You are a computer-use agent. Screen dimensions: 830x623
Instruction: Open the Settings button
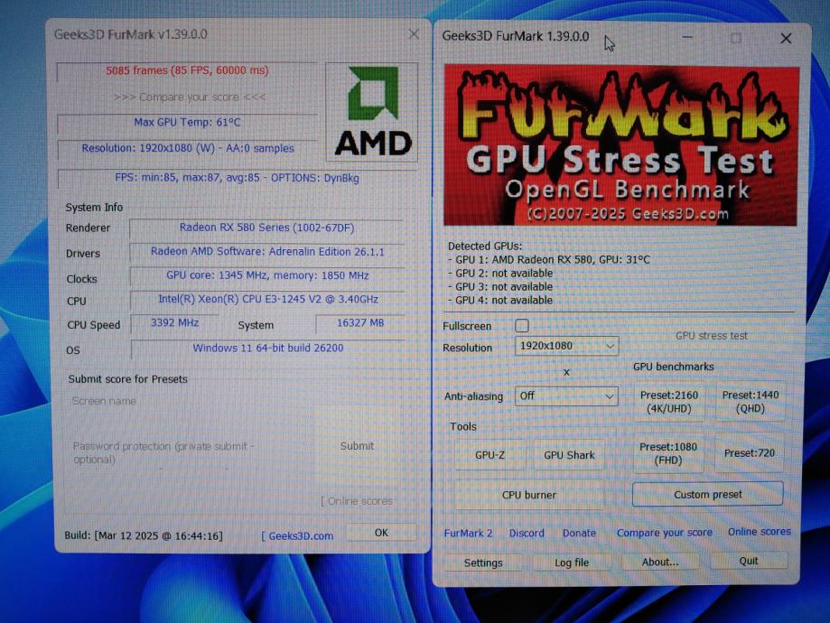pos(483,563)
